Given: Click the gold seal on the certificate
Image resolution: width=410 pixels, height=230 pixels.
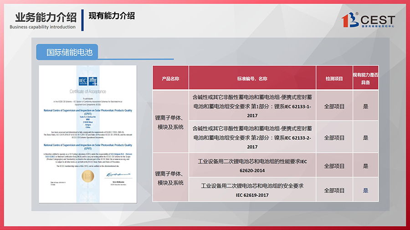Looking at the screenshot, I should (87, 176).
